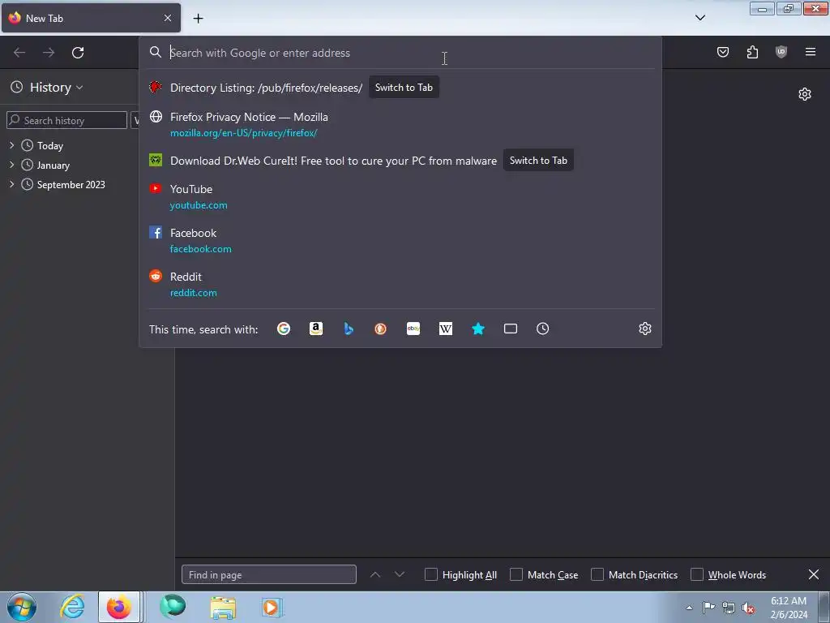Go forward with the forward arrow
The image size is (830, 623).
(x=49, y=53)
